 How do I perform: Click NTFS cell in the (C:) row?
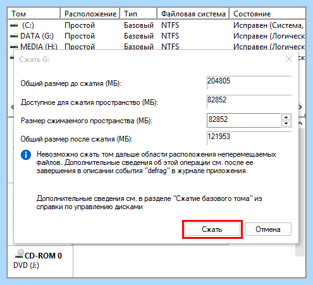coord(170,25)
